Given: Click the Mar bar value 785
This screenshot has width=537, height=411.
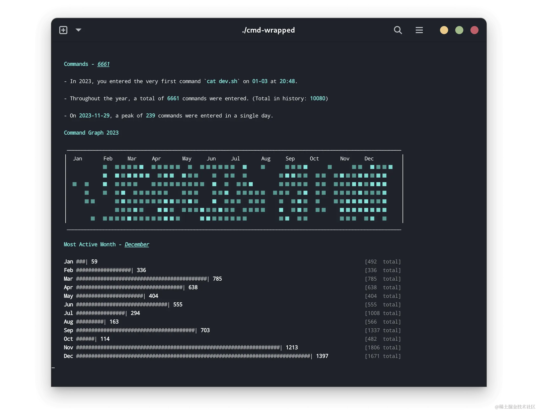Looking at the screenshot, I should [x=217, y=279].
